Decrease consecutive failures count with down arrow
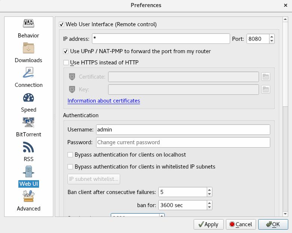This screenshot has height=233, width=292. pyautogui.click(x=209, y=194)
